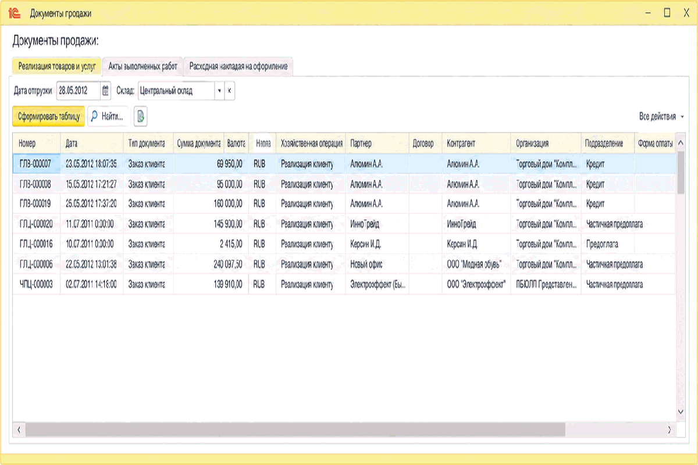The image size is (698, 465).
Task: Click the date cell 10.07.2011 0:00:00
Action: (92, 244)
